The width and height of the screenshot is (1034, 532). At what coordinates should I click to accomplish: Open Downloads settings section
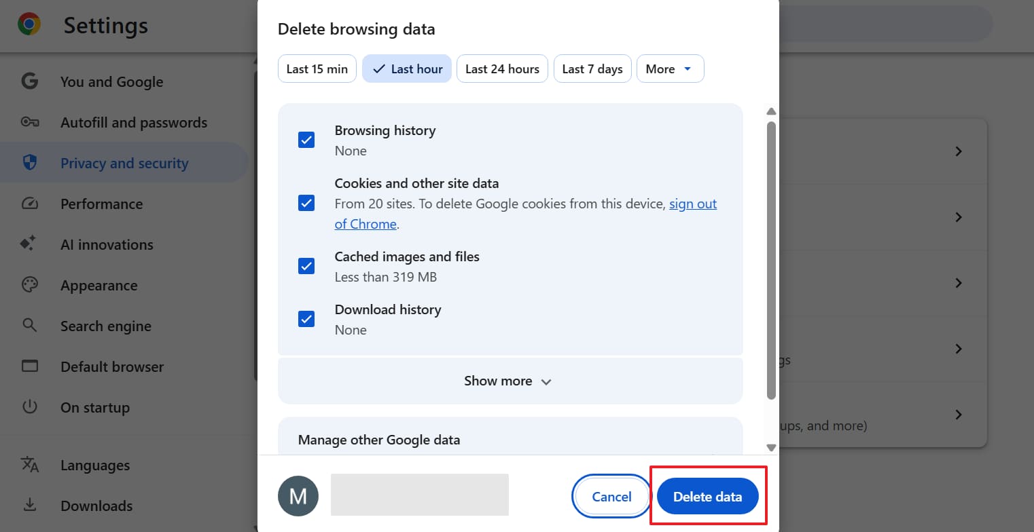click(x=125, y=506)
